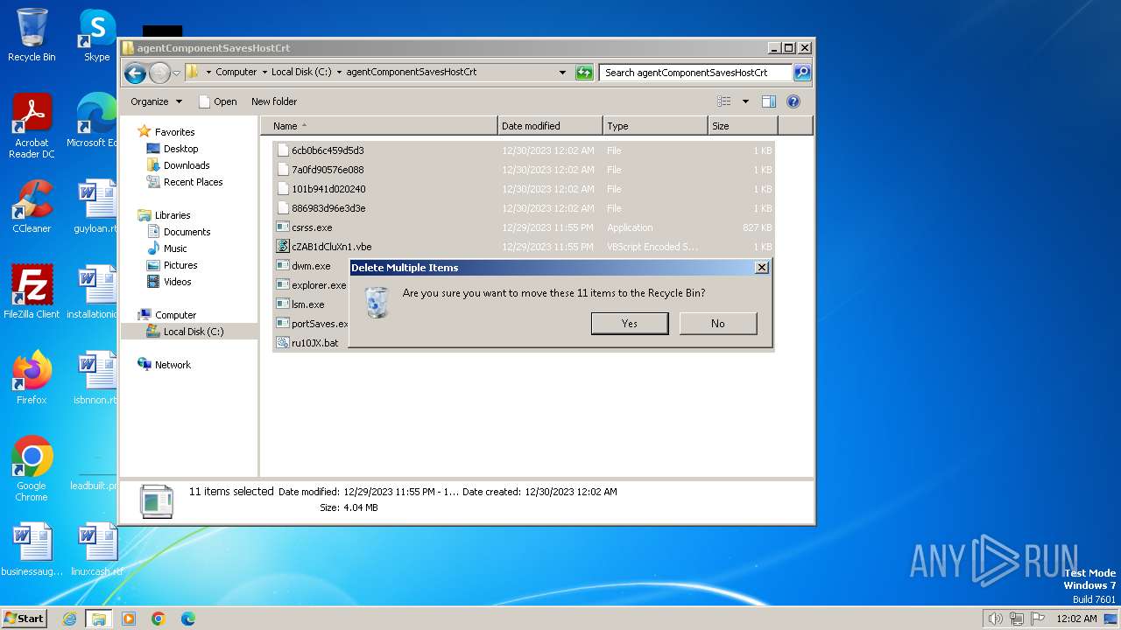This screenshot has width=1121, height=630.
Task: Open the recent pages dropdown arrow
Action: click(176, 73)
